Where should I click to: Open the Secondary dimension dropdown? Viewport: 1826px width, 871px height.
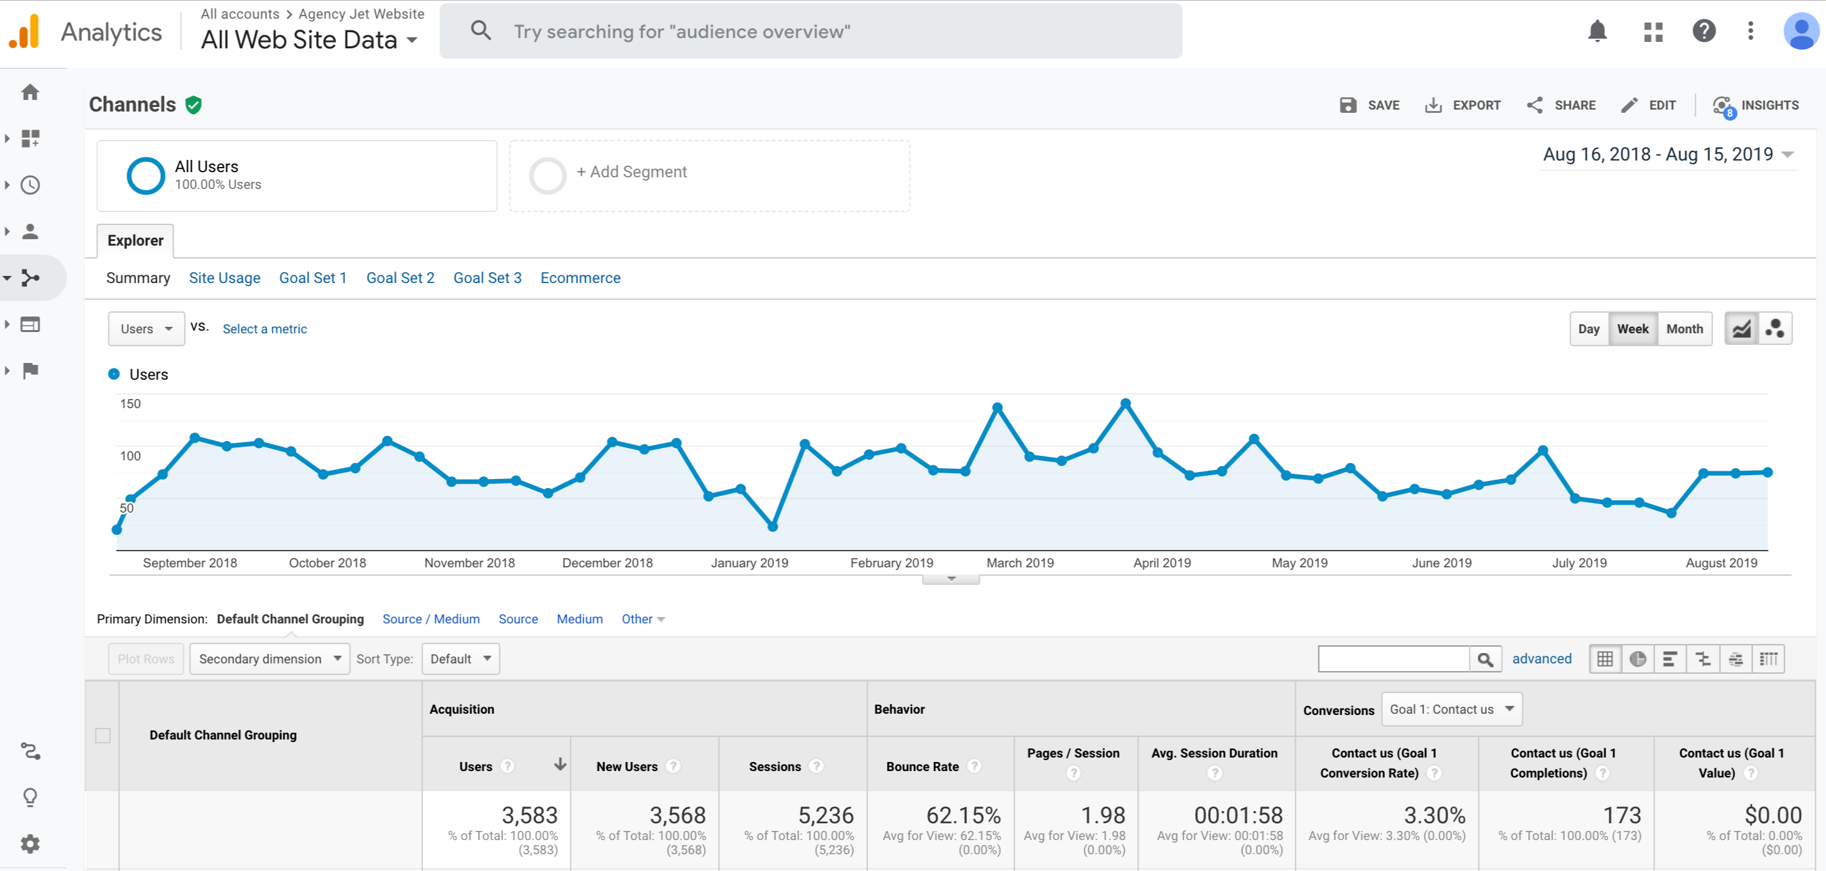[270, 659]
